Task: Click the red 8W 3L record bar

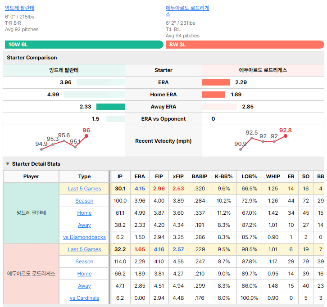Action: click(x=245, y=45)
